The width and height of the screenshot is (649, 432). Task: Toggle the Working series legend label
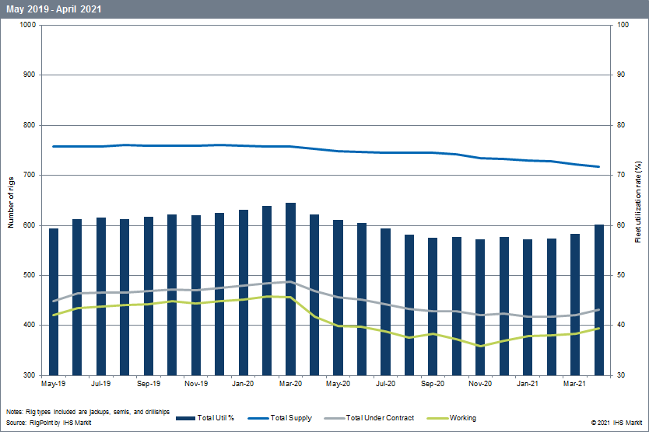click(x=462, y=419)
